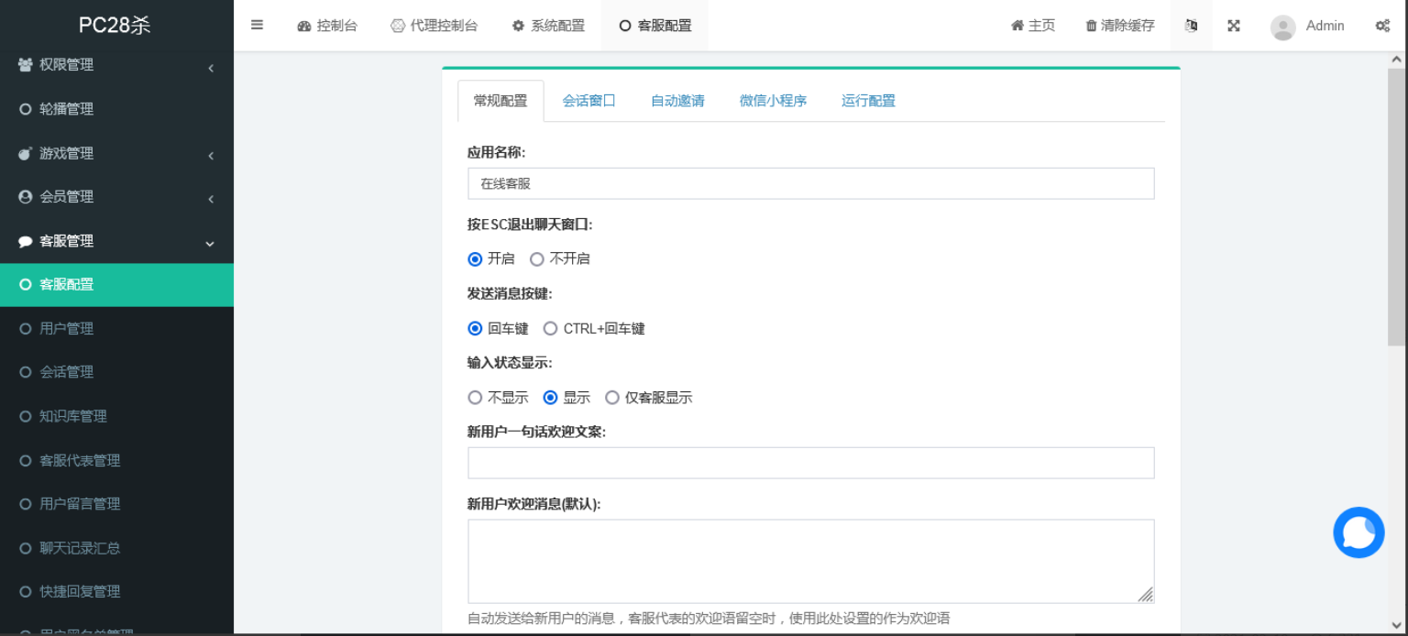Click the page vertical scrollbar
The height and width of the screenshot is (636, 1408).
(1396, 206)
